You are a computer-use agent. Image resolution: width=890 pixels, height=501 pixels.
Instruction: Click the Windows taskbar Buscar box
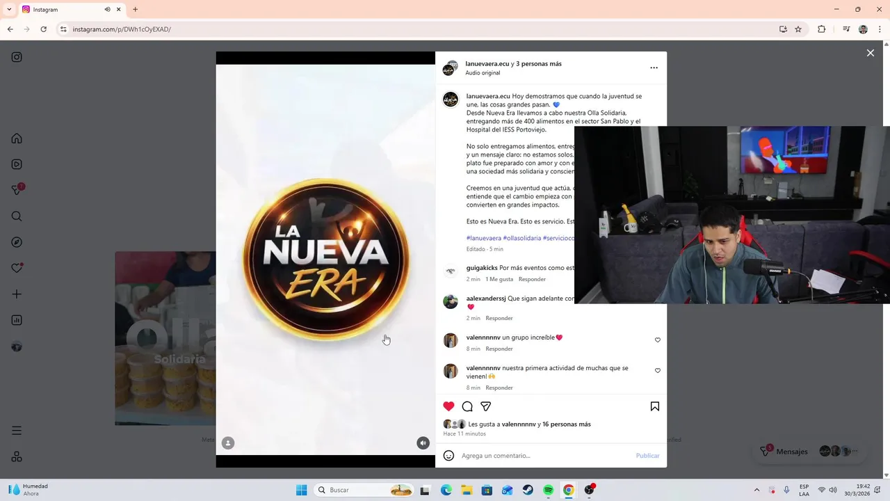coord(364,490)
